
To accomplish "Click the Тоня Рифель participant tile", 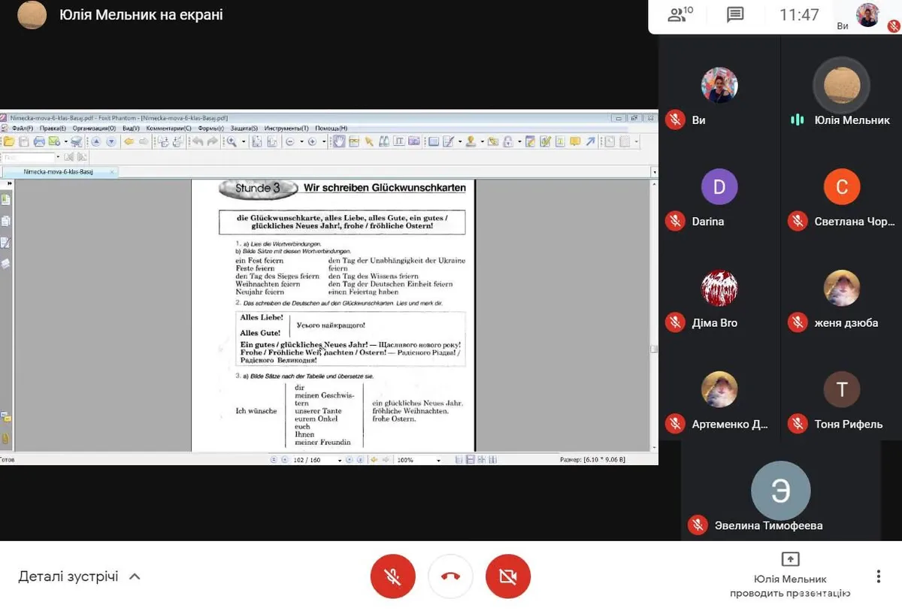I will point(842,399).
